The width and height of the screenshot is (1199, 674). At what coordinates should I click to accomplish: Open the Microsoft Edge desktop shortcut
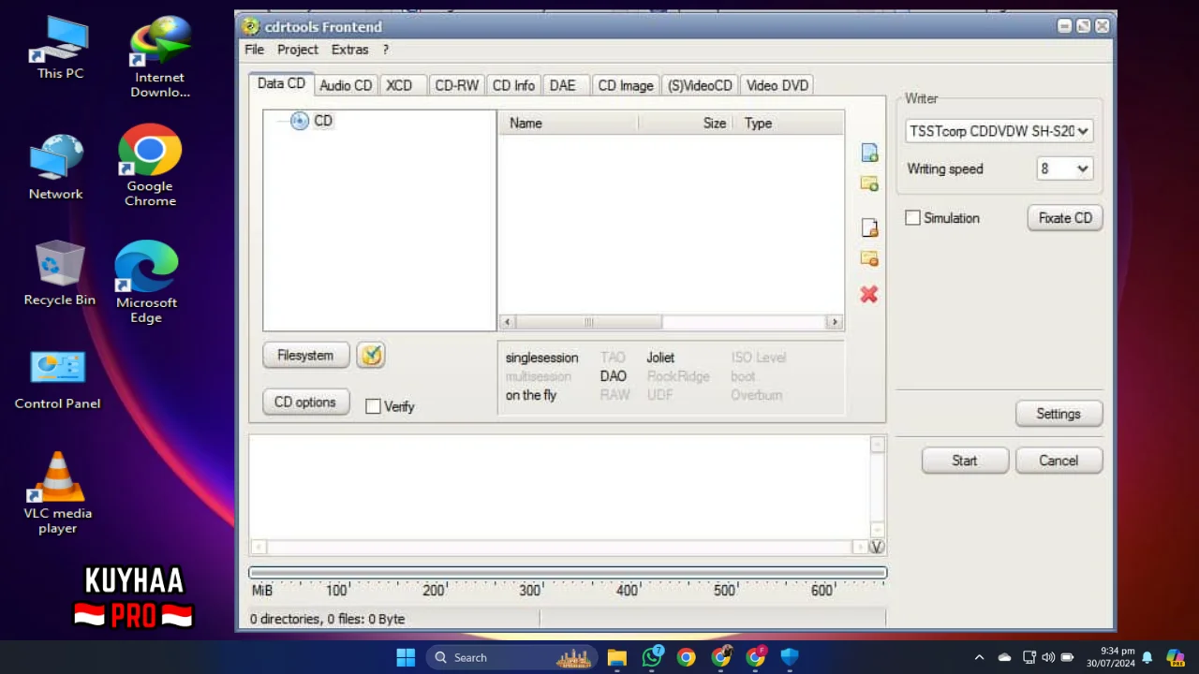point(146,283)
